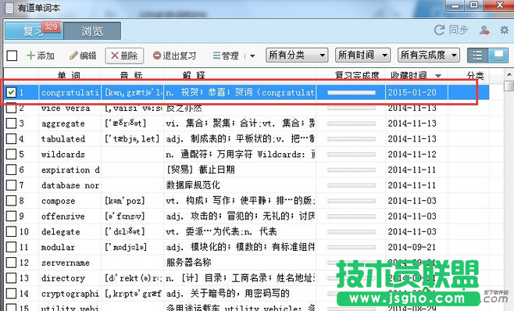
Task: Click the date 2015-01-20
Action: coord(412,92)
